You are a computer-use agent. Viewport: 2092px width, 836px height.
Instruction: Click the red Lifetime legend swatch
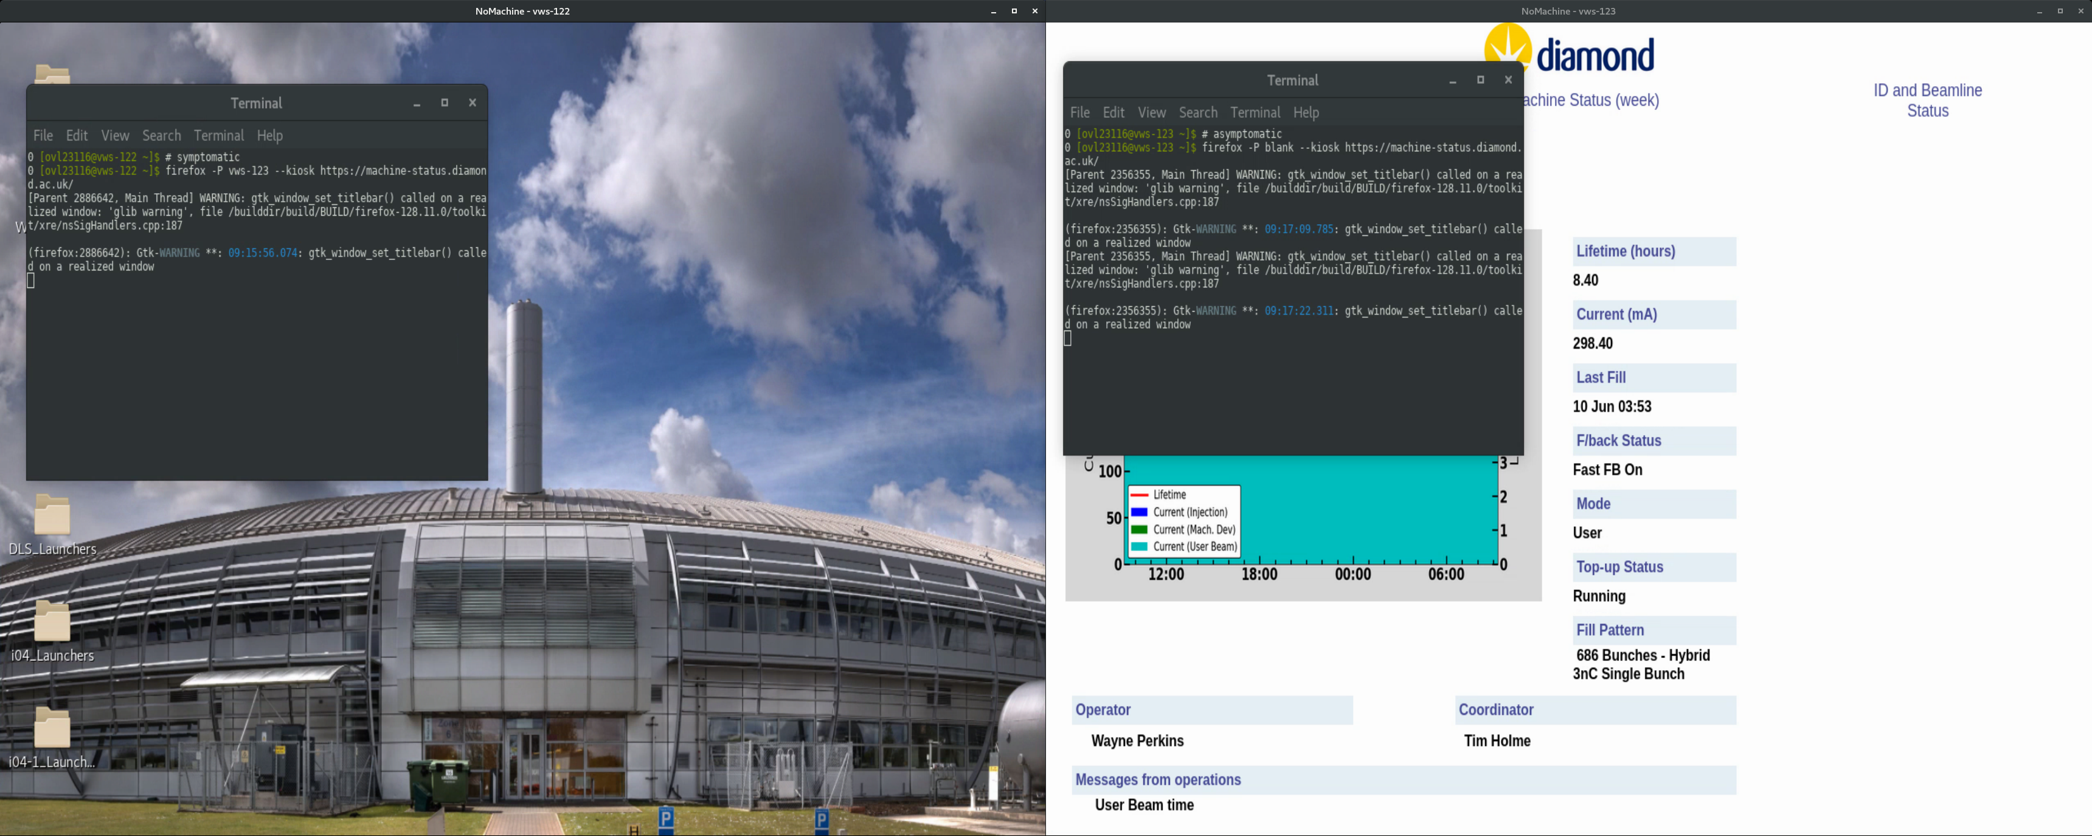1140,495
